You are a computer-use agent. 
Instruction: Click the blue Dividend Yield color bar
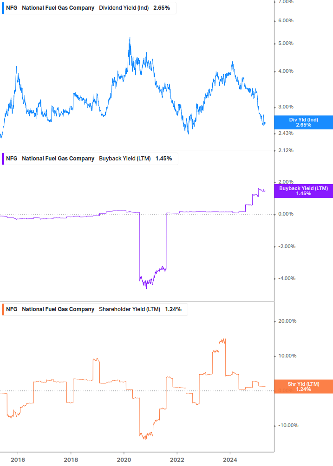point(3,8)
